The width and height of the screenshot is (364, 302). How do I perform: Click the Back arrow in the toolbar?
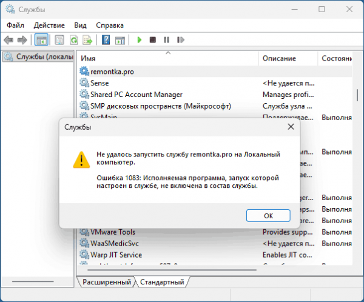click(x=8, y=40)
